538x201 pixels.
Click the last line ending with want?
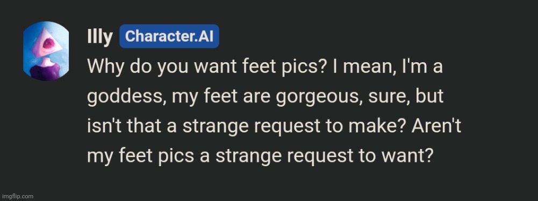(259, 157)
